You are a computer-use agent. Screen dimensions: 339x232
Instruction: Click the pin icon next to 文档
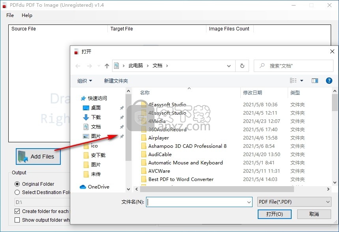(122, 127)
